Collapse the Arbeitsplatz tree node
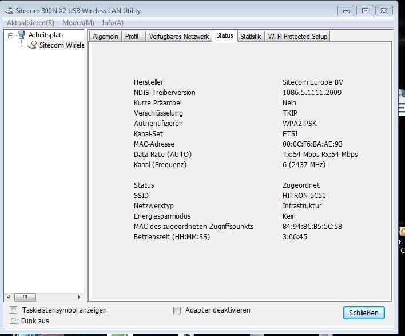 coord(11,35)
